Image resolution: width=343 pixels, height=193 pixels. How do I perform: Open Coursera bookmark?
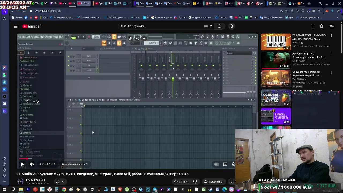coord(221,17)
